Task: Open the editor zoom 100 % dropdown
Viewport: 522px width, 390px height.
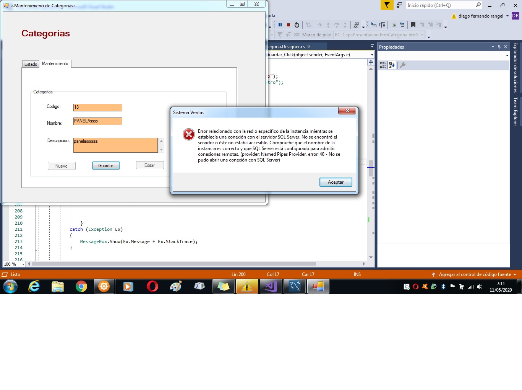Action: pos(23,264)
